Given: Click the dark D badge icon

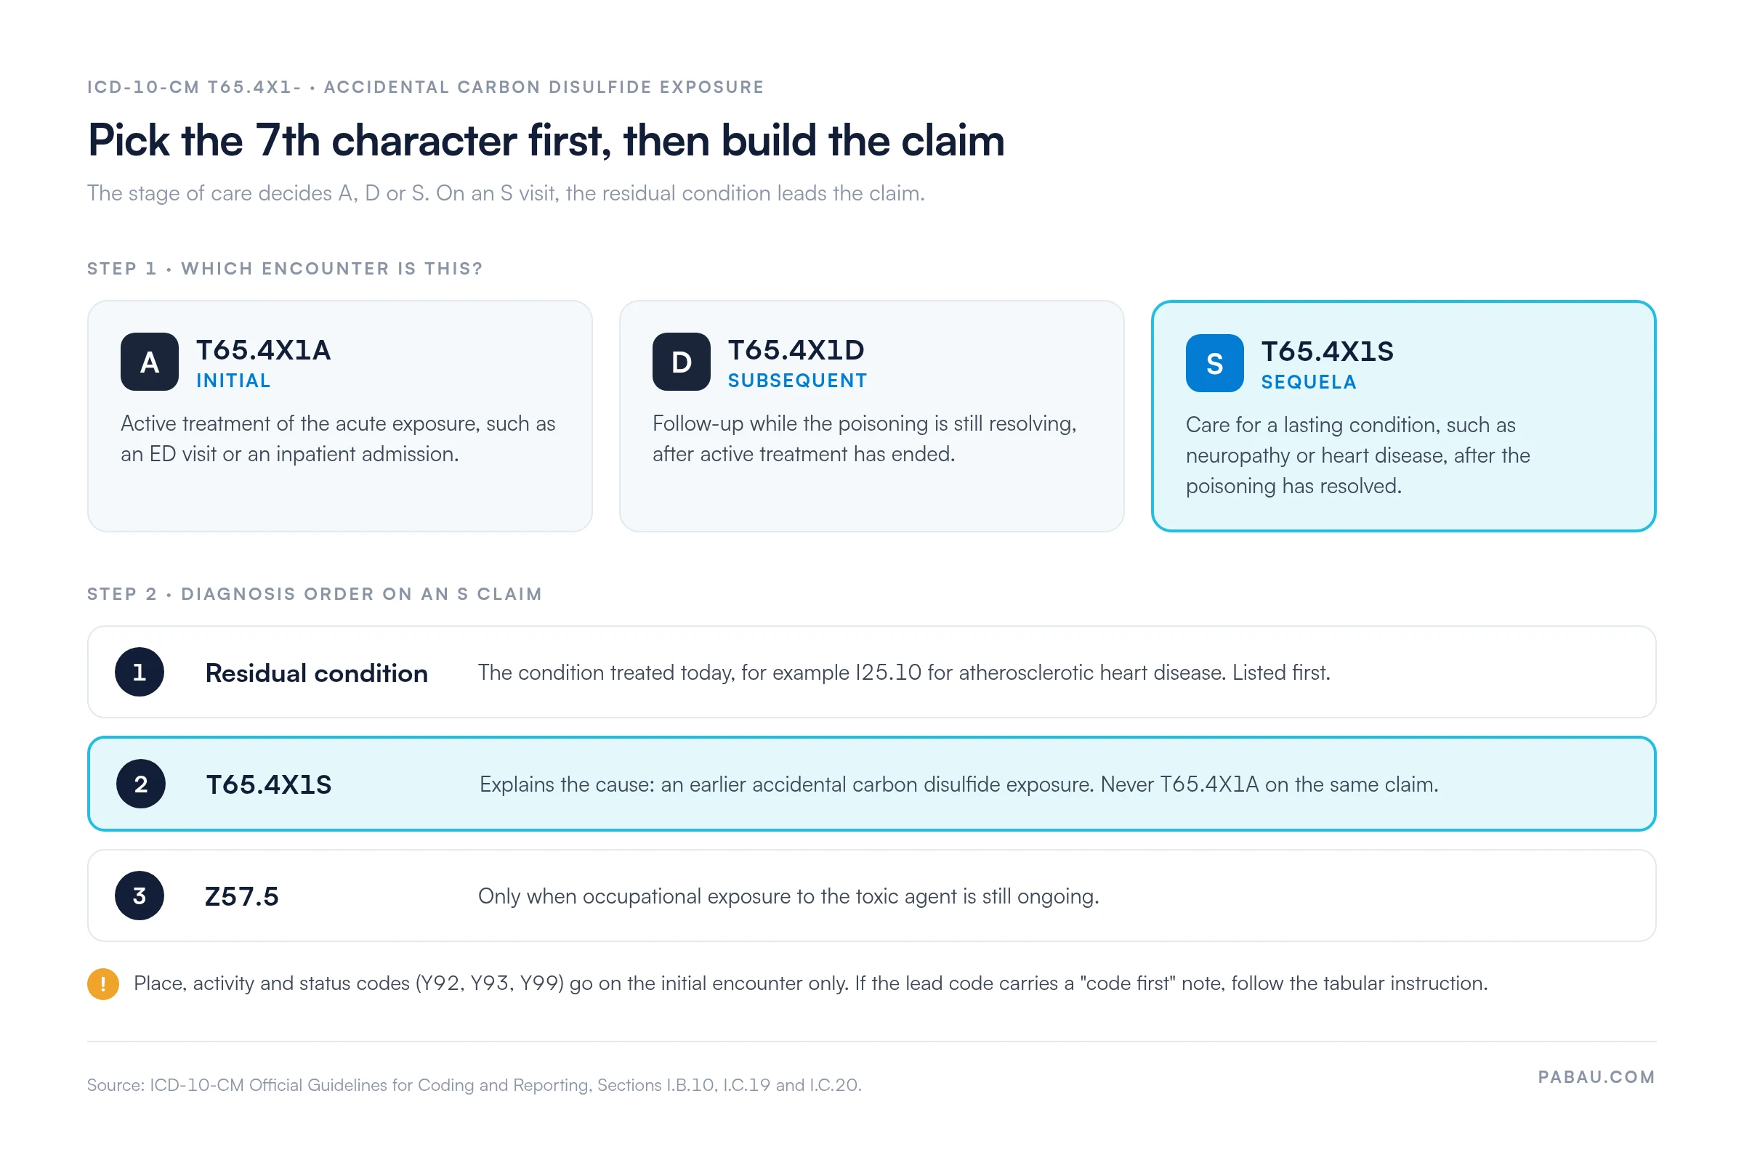Looking at the screenshot, I should pyautogui.click(x=681, y=362).
